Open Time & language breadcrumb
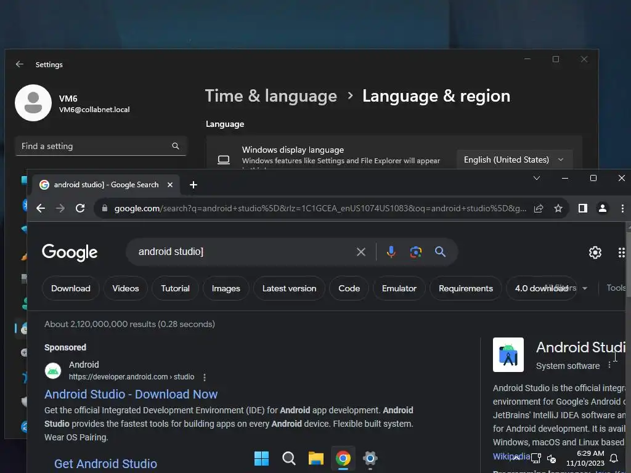631x473 pixels. point(271,96)
